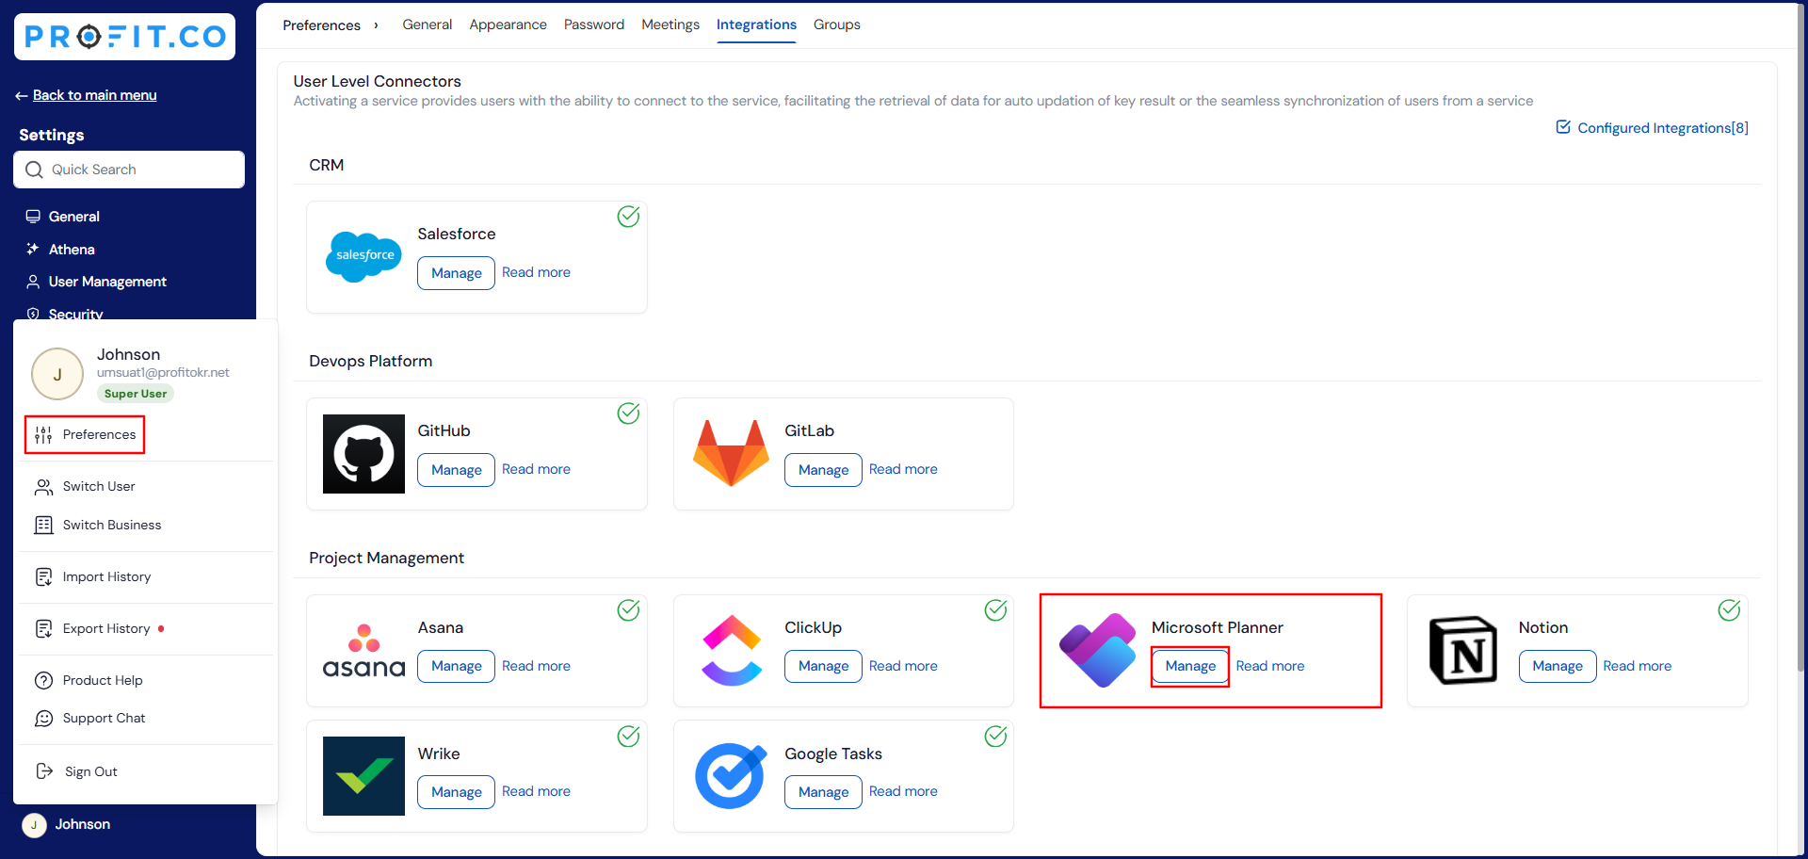
Task: Click the ClickUp logo
Action: point(732,650)
